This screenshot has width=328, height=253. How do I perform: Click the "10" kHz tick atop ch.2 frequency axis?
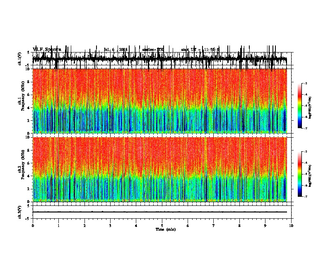(28, 137)
